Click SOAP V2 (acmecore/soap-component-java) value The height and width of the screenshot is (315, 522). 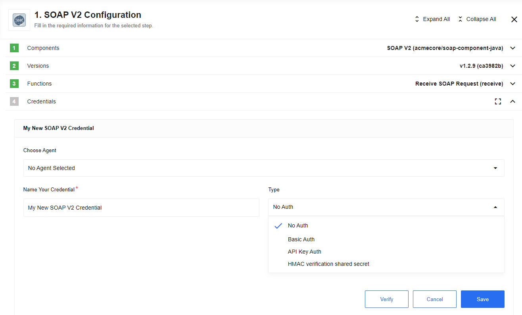[445, 48]
